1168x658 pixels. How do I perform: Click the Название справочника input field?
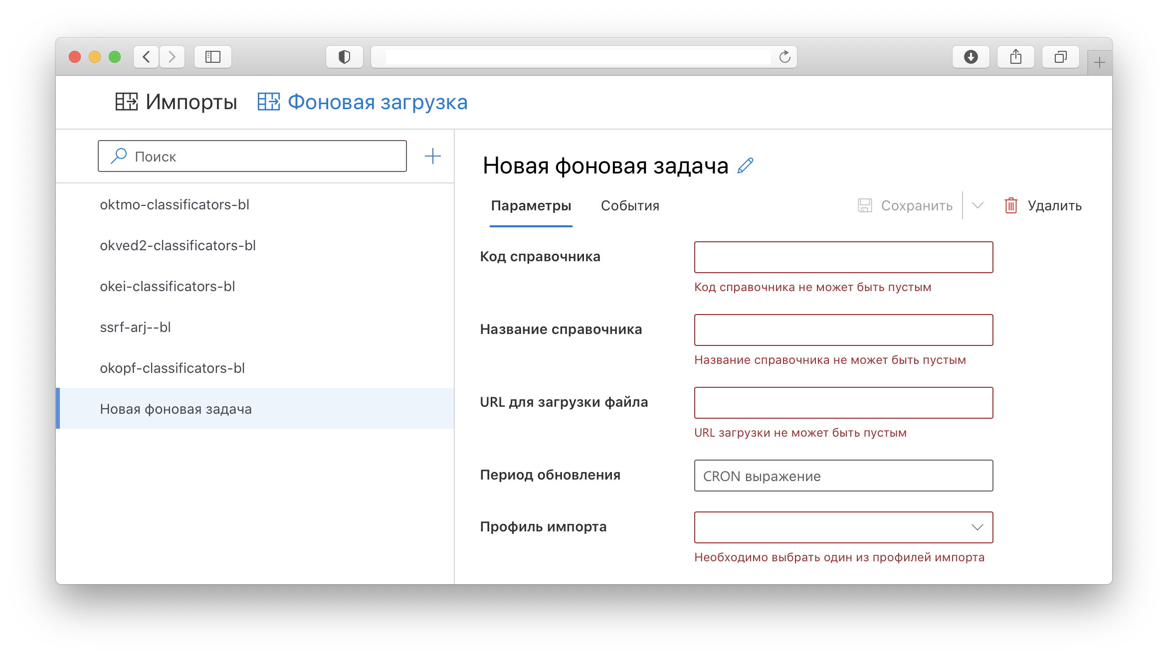[844, 330]
